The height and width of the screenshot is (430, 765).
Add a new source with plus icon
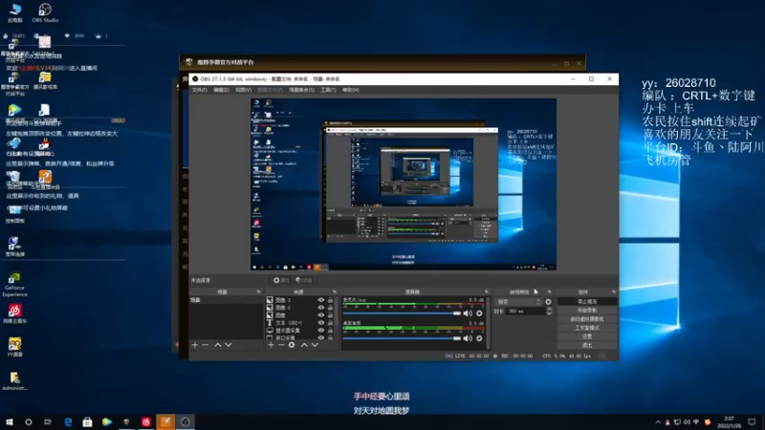pyautogui.click(x=271, y=345)
